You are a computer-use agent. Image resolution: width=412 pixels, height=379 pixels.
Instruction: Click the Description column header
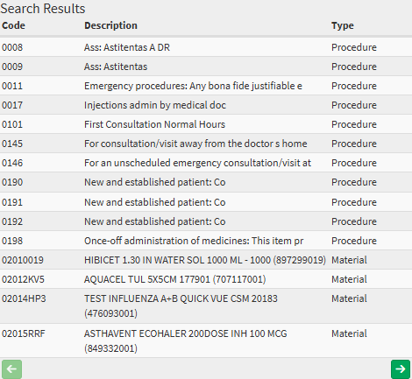tap(110, 25)
